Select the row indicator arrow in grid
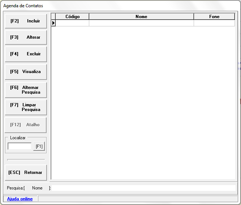 53,23
